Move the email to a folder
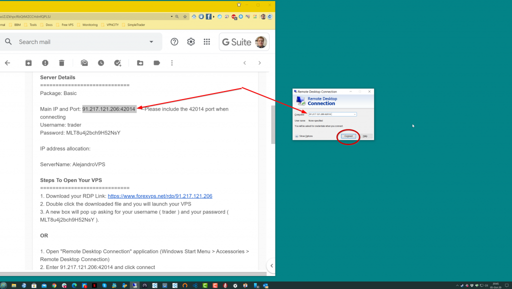This screenshot has height=289, width=512. click(x=140, y=63)
